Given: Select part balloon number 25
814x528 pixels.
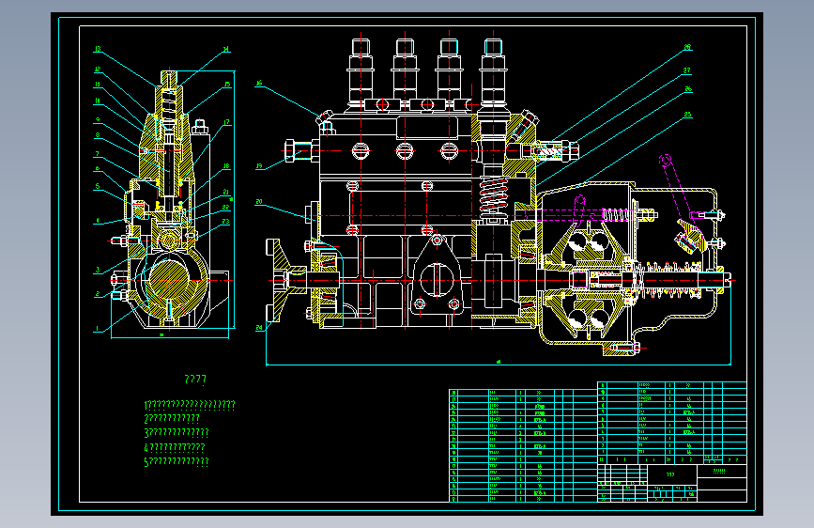Looking at the screenshot, I should pos(688,115).
